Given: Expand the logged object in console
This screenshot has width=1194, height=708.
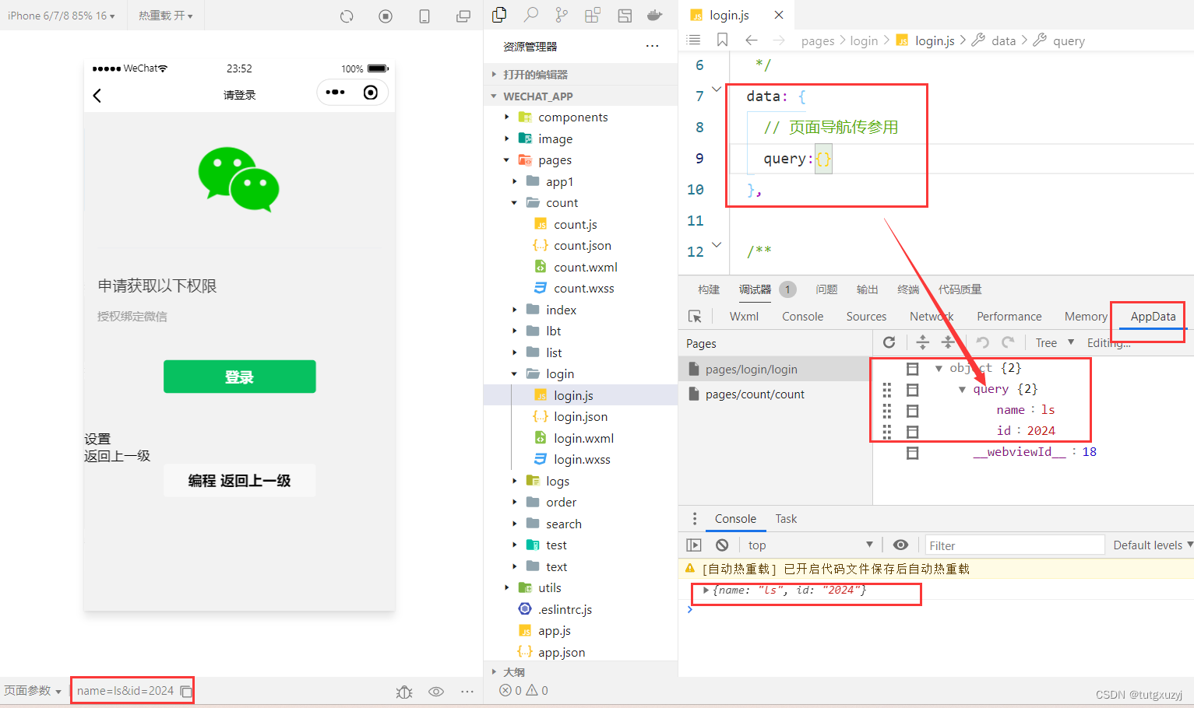Looking at the screenshot, I should pos(706,590).
